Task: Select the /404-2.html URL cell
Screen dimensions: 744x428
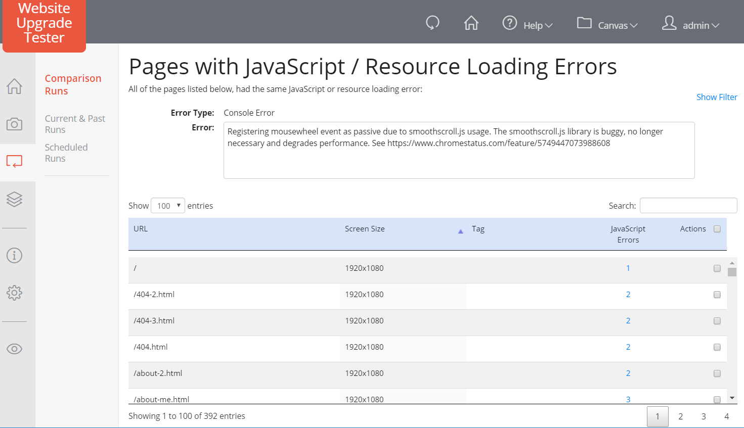Action: click(x=154, y=295)
